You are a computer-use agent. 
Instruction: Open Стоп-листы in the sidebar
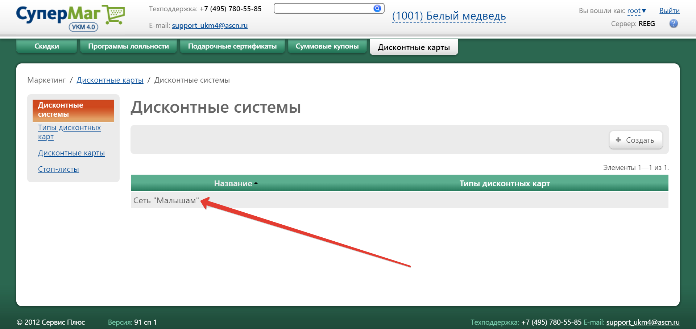58,169
